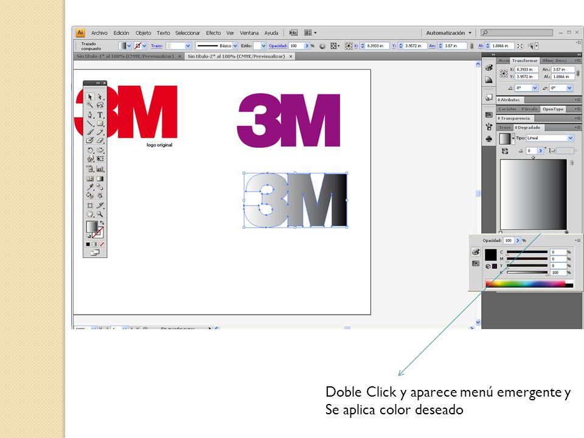Pick the Eyedropper tool

click(x=90, y=187)
